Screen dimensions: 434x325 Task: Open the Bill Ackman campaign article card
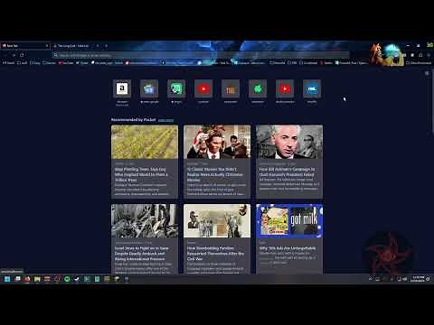point(289,162)
